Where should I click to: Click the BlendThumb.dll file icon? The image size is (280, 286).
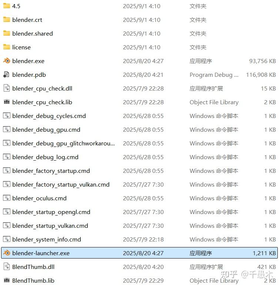point(7,267)
